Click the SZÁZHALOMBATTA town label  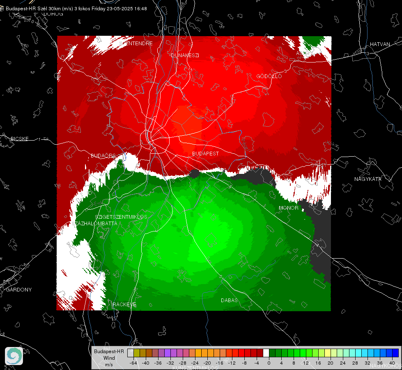pyautogui.click(x=95, y=223)
